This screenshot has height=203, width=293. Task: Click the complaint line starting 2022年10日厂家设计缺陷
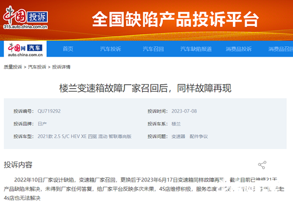click(146, 180)
